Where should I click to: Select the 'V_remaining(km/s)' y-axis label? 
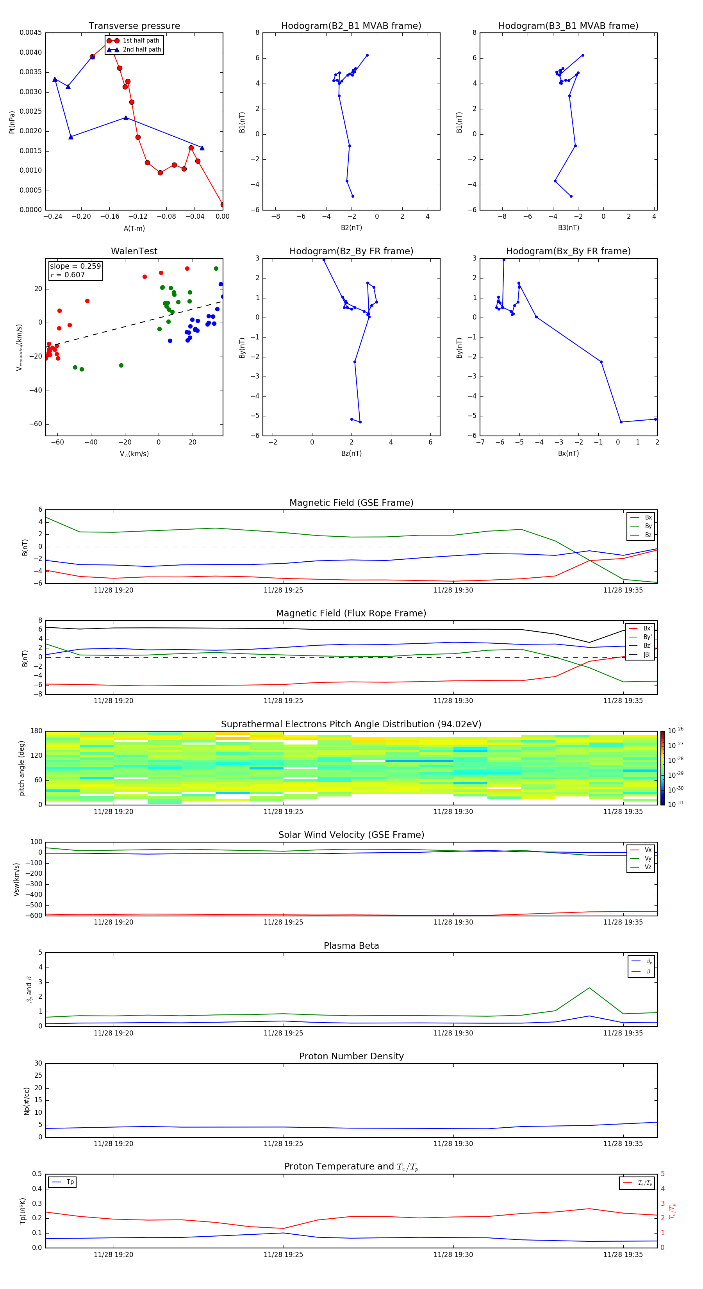pyautogui.click(x=19, y=347)
